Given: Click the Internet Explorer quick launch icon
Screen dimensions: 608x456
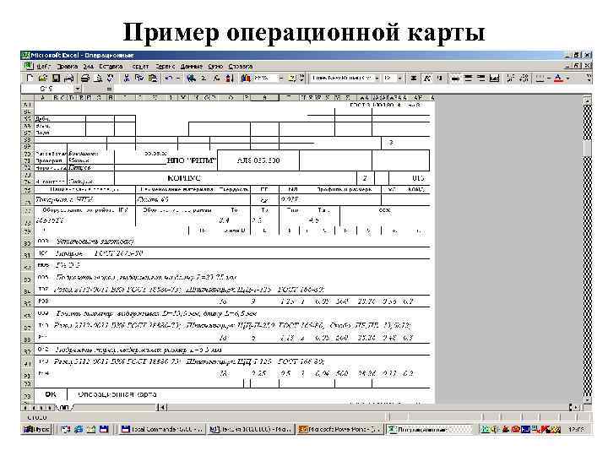Looking at the screenshot, I should pyautogui.click(x=79, y=429).
